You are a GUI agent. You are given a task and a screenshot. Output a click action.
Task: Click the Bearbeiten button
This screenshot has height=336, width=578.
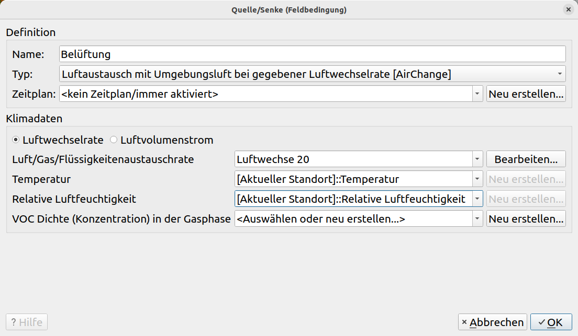tap(526, 159)
